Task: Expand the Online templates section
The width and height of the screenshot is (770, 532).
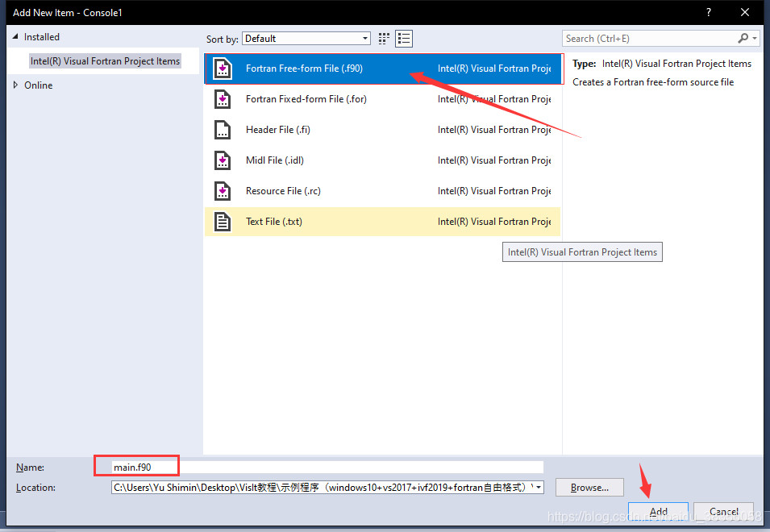Action: point(14,85)
